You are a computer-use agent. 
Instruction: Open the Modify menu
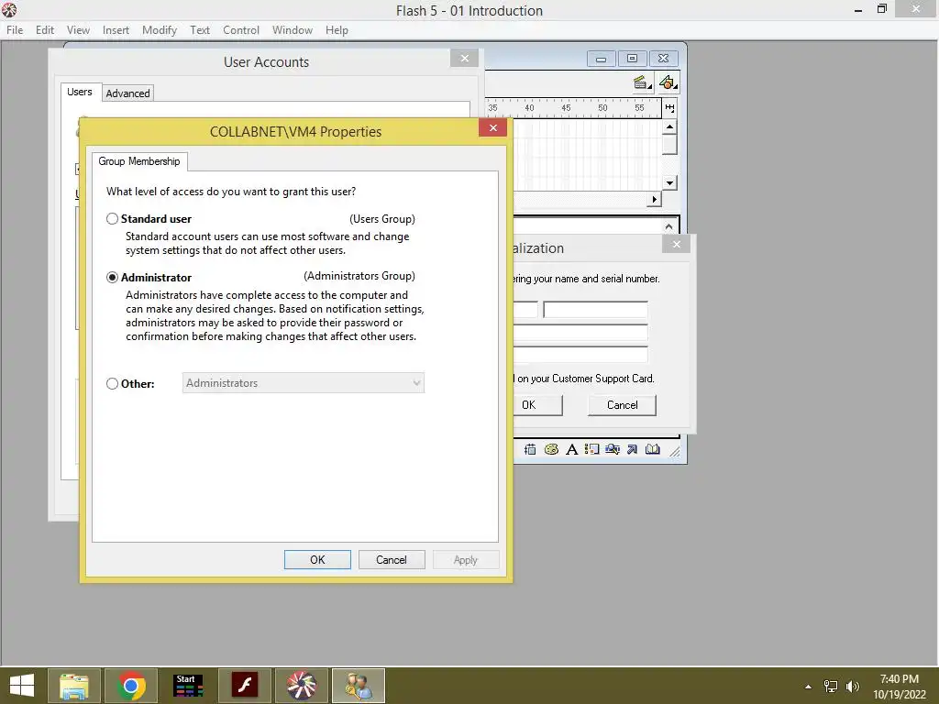[x=160, y=30]
